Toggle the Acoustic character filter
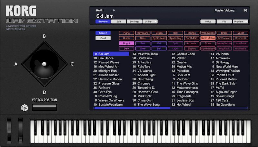The width and height of the screenshot is (258, 147). 192,43
